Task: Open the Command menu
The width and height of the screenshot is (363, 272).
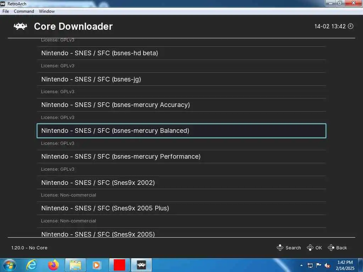Action: (x=24, y=11)
